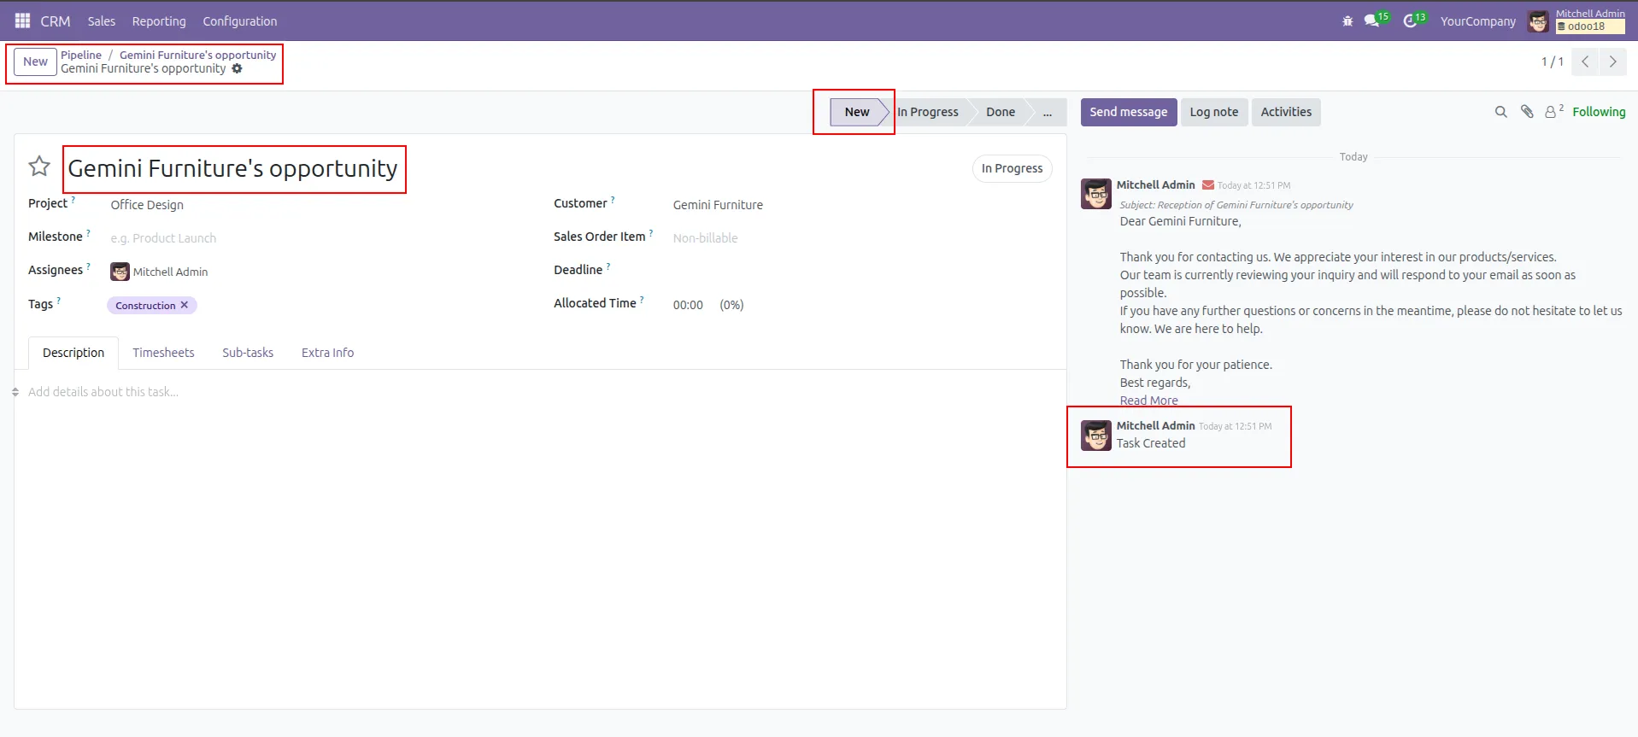This screenshot has width=1638, height=737.
Task: Open the In Progress state dropdown
Action: pyautogui.click(x=1012, y=168)
